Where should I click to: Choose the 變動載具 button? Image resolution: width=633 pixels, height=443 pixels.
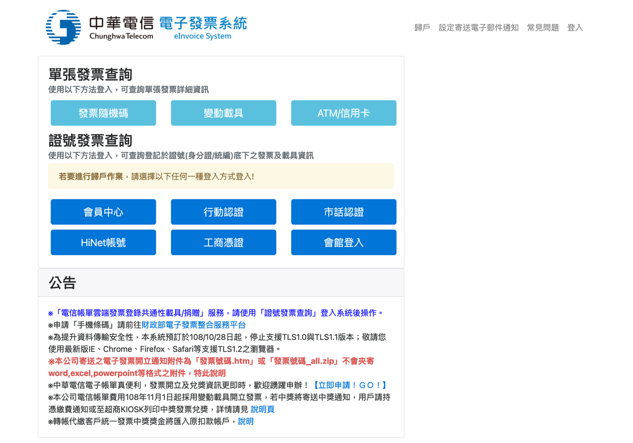[x=224, y=113]
